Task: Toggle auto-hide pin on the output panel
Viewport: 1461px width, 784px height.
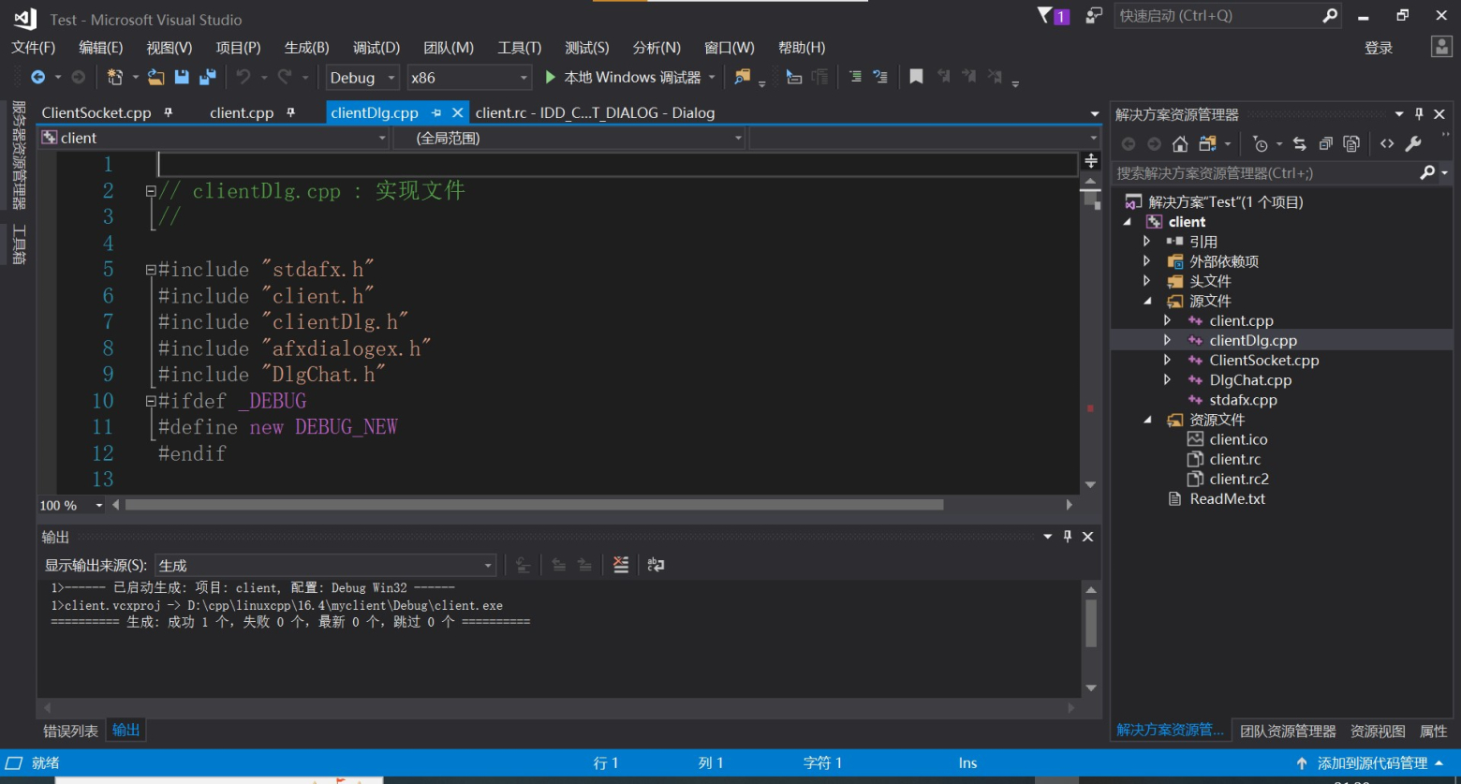Action: [1067, 537]
